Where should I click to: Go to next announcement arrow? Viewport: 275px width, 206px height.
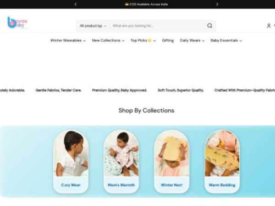[x=217, y=4]
